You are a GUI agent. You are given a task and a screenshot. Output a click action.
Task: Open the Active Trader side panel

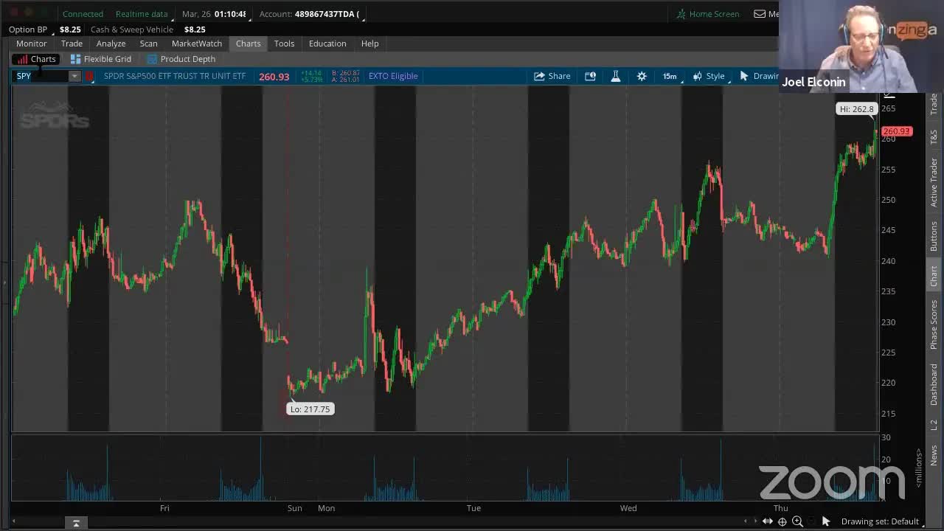[x=934, y=182]
